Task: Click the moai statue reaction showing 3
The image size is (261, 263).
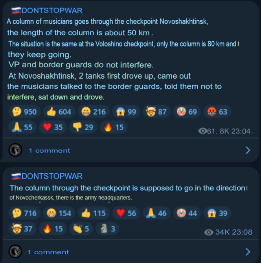Action: click(x=107, y=229)
